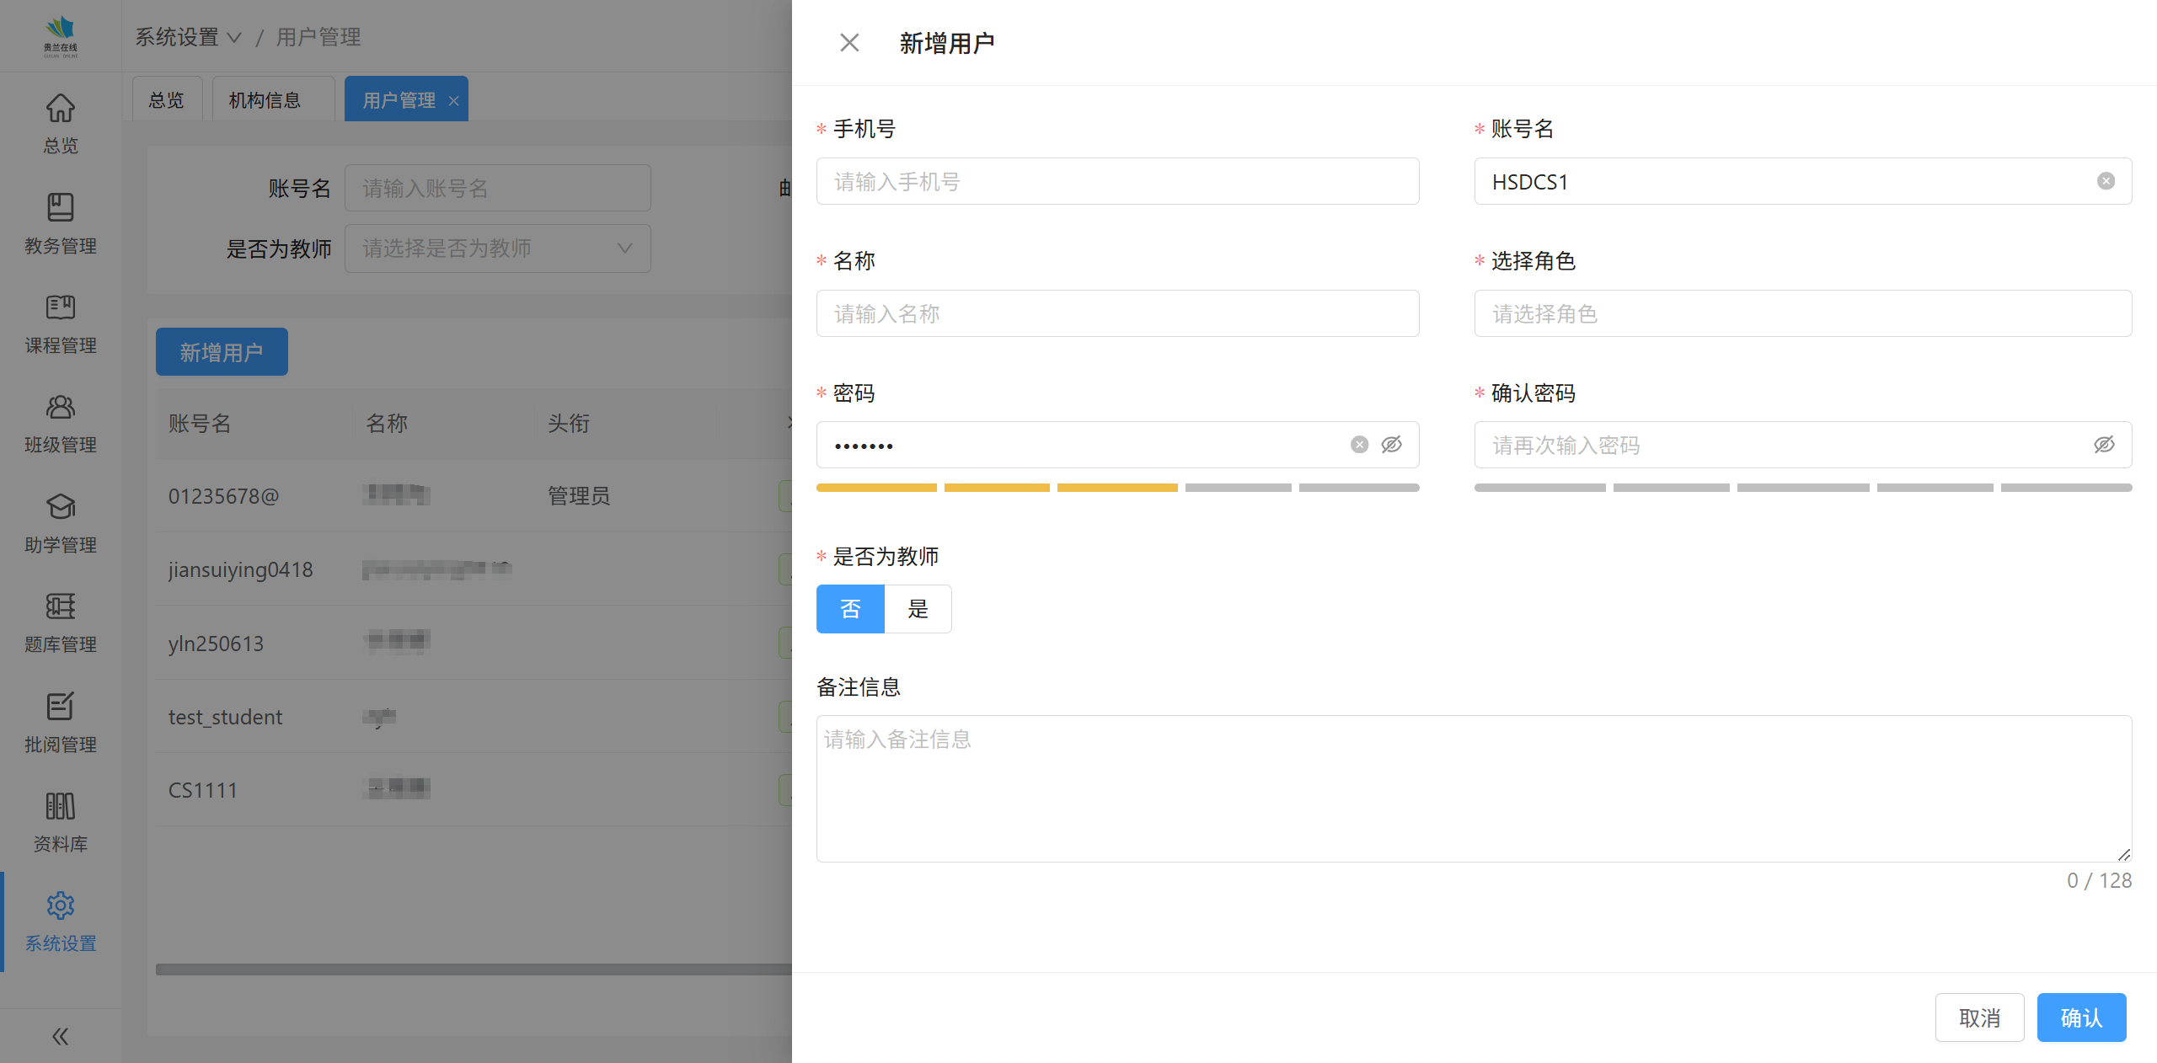Screen dimensions: 2157x1063
Task: Click the 确认 button
Action: [x=2080, y=1018]
